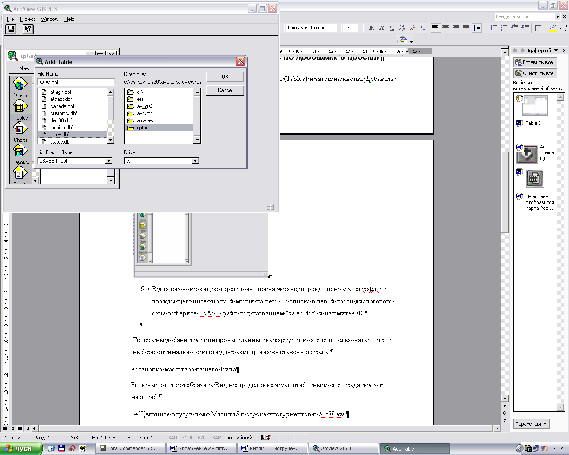Open the Window menu in ArcView
The image size is (569, 455).
pos(49,19)
